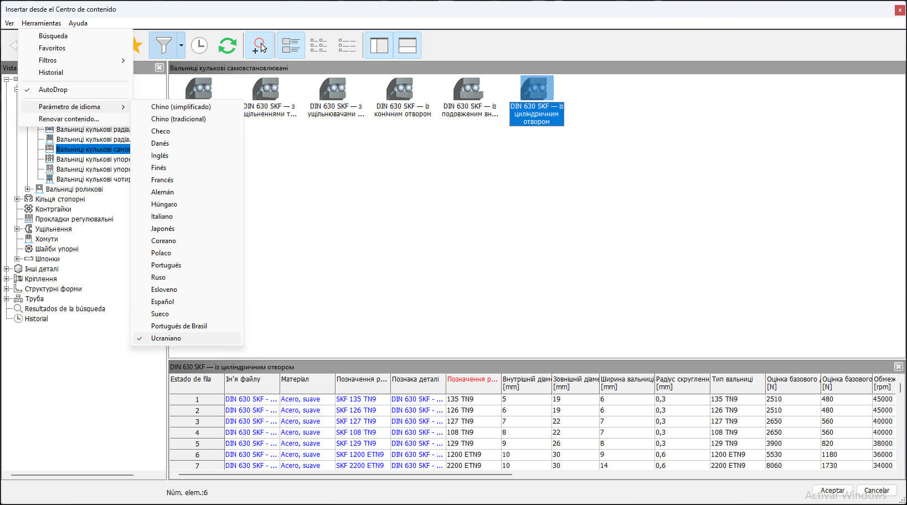
Task: Open Resultados de la búsqueda node
Action: click(x=65, y=309)
